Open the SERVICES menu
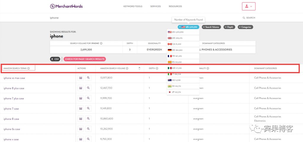The width and height of the screenshot is (303, 142). [x=156, y=7]
